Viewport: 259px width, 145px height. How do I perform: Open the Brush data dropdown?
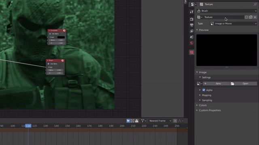point(227,11)
